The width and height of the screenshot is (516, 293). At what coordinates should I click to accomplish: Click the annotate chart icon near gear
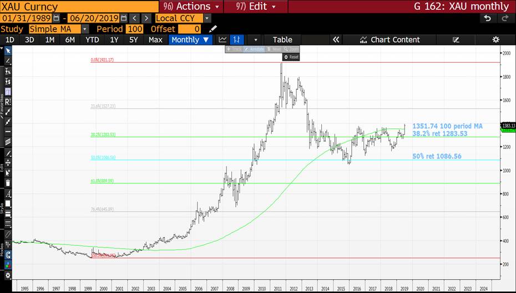click(x=456, y=40)
